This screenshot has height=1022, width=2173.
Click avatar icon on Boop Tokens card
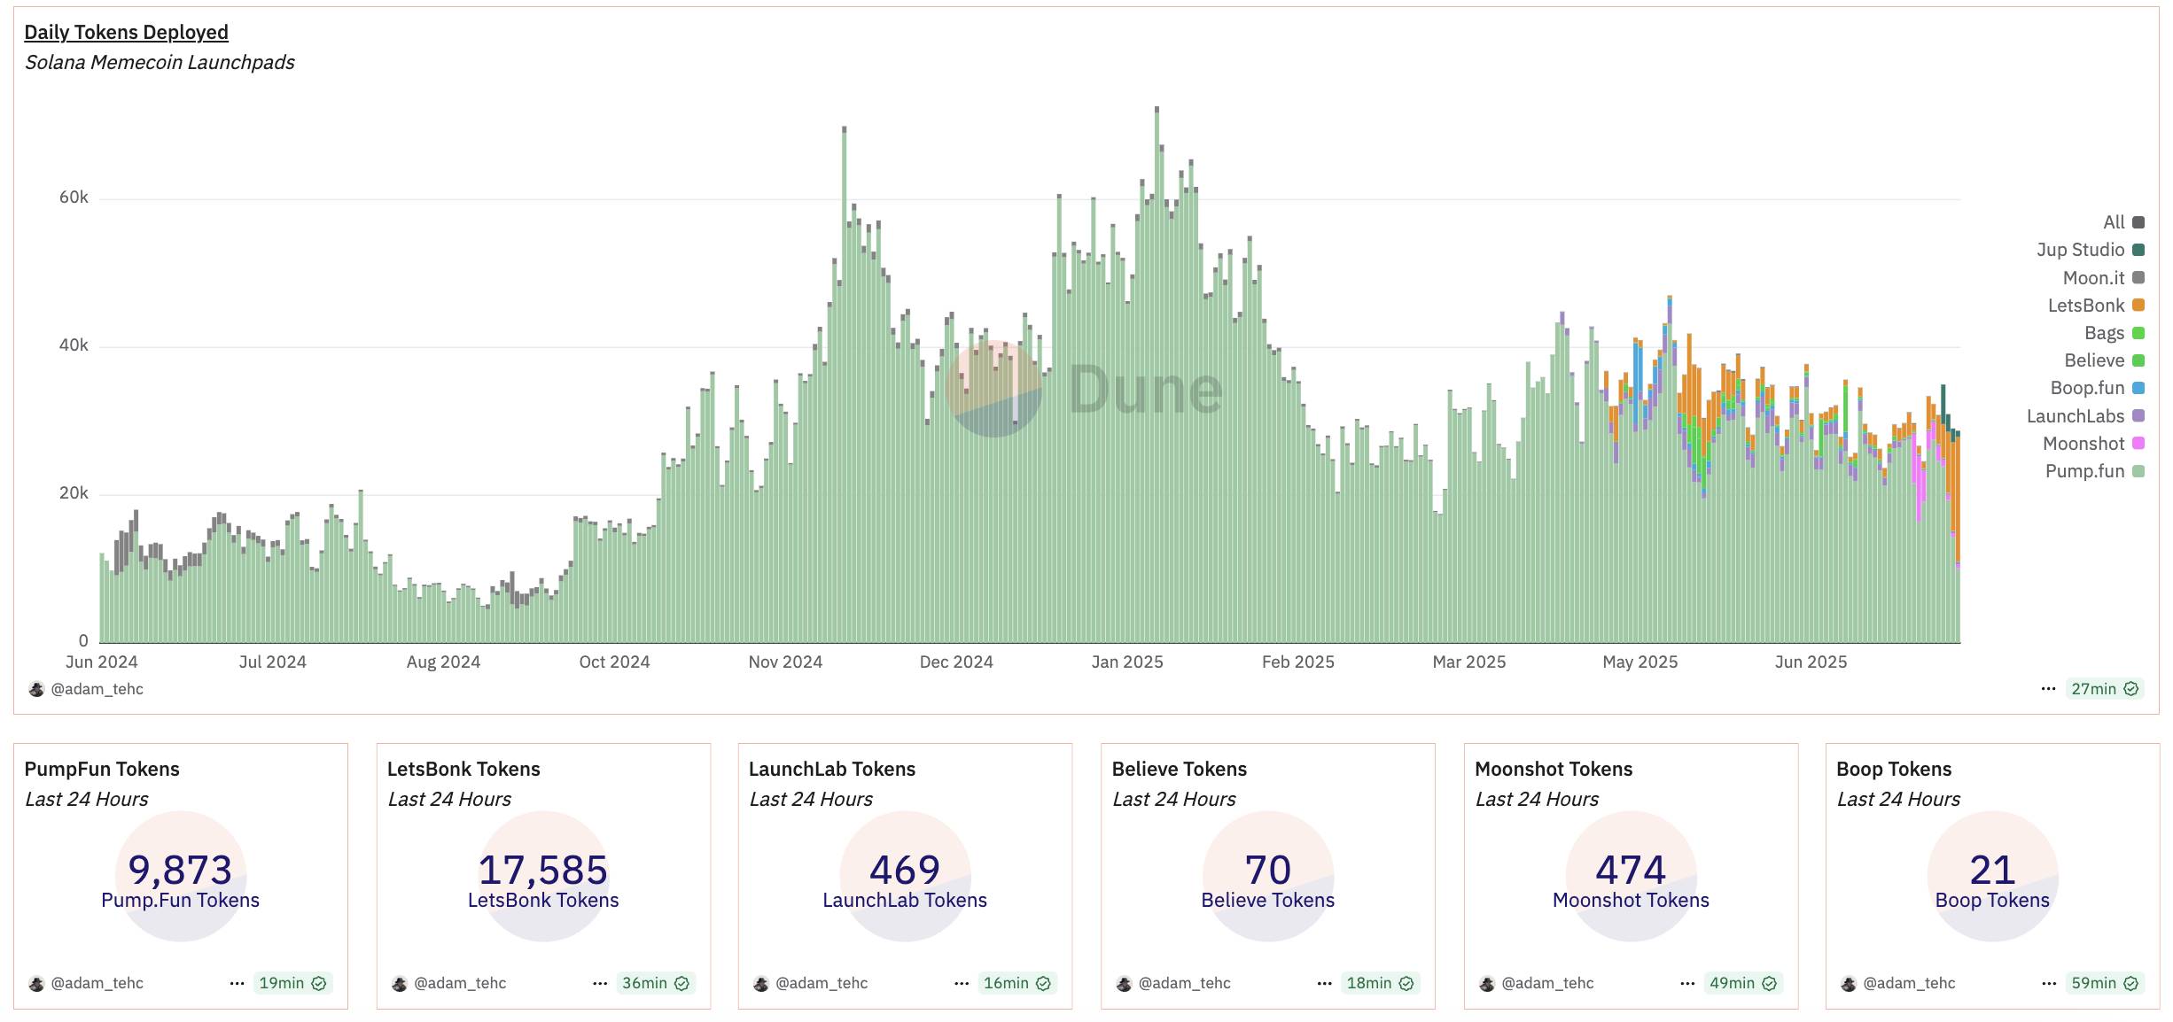pyautogui.click(x=1849, y=983)
